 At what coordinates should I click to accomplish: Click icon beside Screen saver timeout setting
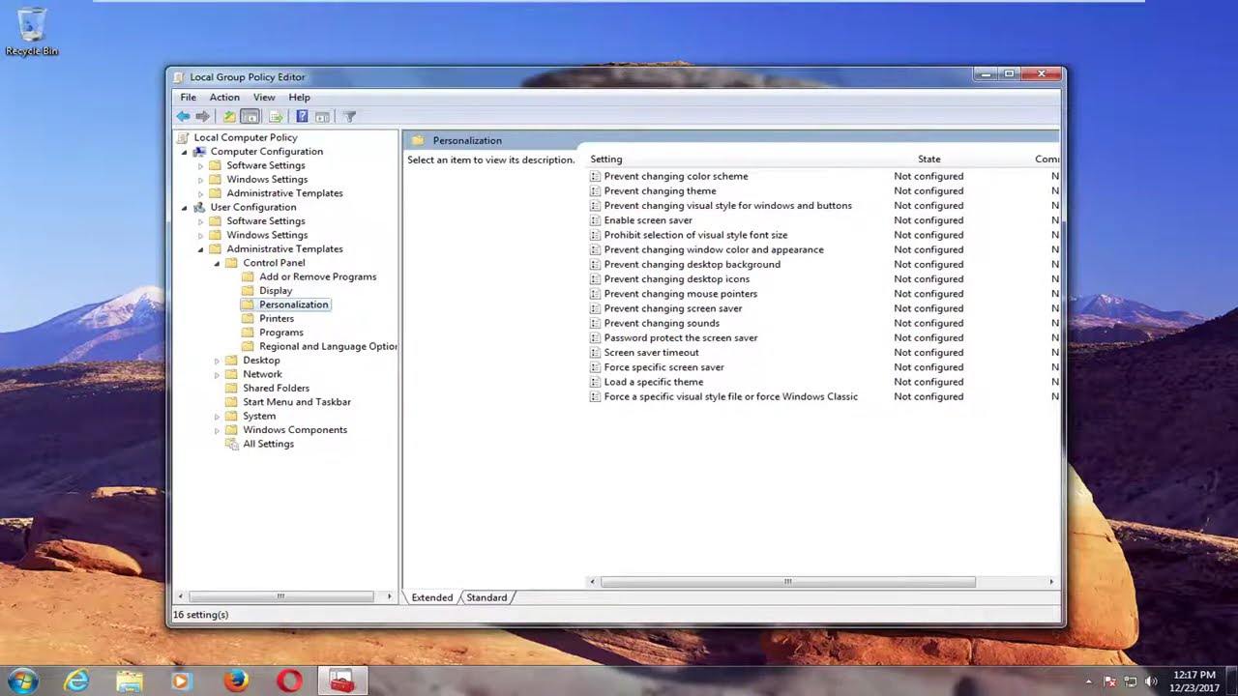coord(595,353)
